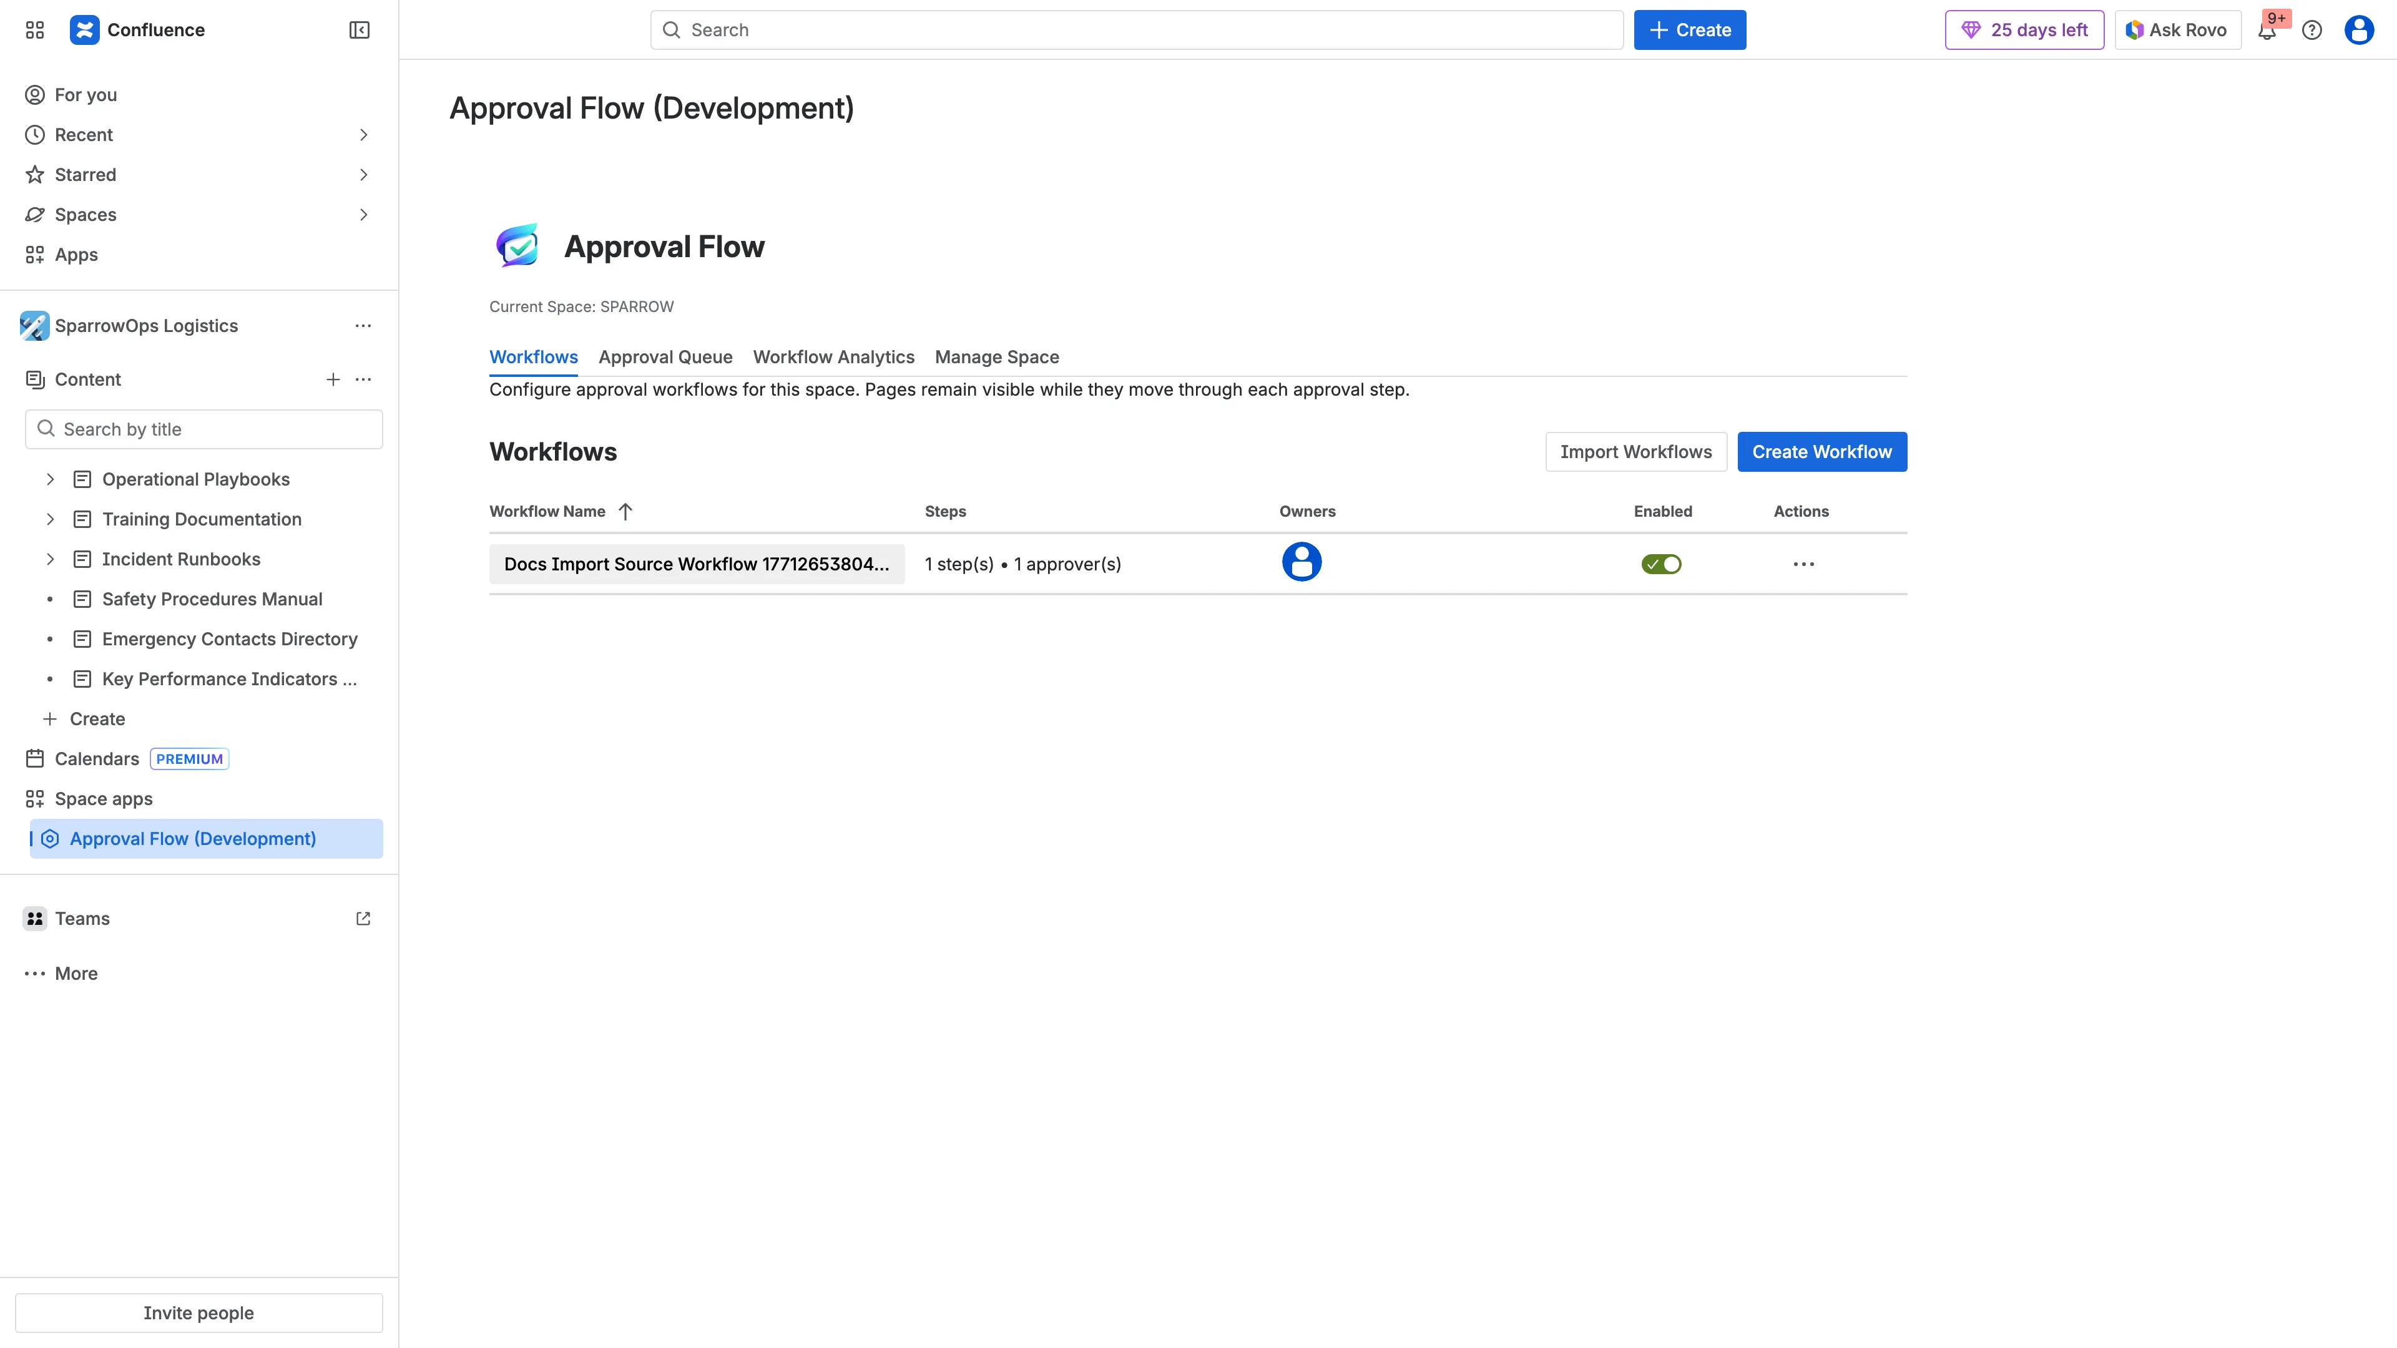Click the Search by title field
Viewport: 2397px width, 1348px height.
coord(203,429)
